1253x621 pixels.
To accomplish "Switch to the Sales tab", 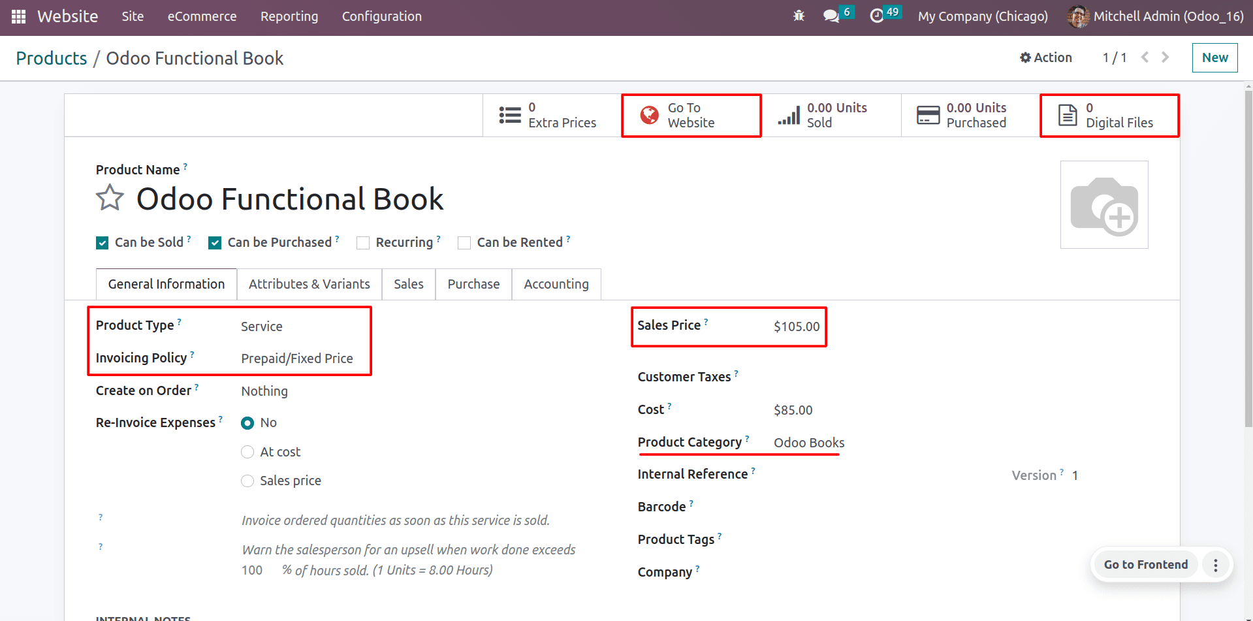I will click(x=409, y=284).
